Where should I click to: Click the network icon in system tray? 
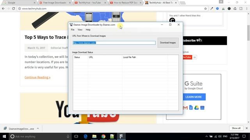(216, 136)
